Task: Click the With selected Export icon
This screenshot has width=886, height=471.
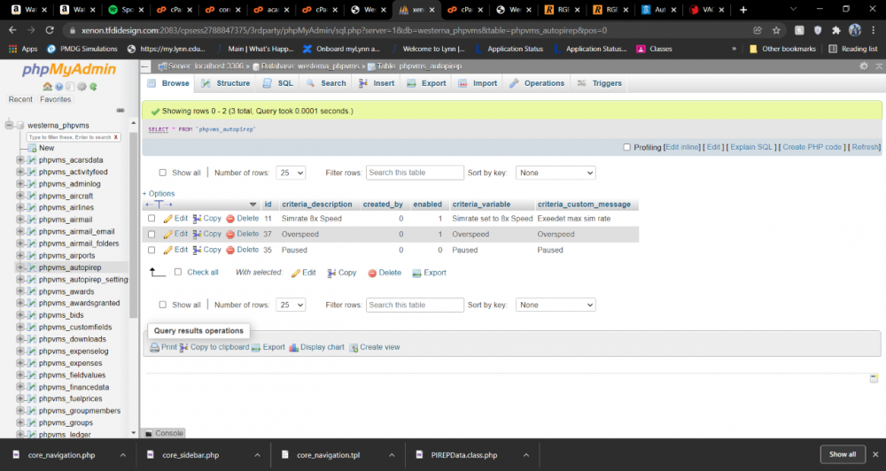Action: (x=417, y=273)
